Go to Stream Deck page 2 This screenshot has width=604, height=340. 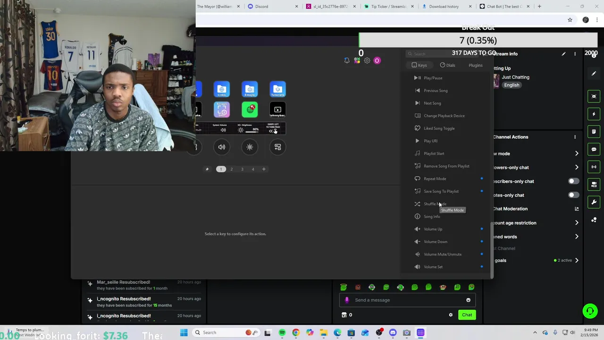pos(231,169)
